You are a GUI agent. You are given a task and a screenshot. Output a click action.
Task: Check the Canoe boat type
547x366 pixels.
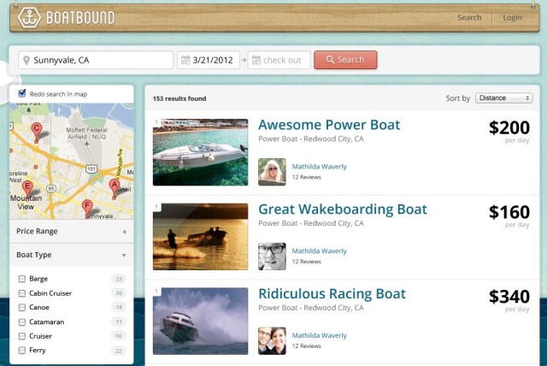coord(22,307)
